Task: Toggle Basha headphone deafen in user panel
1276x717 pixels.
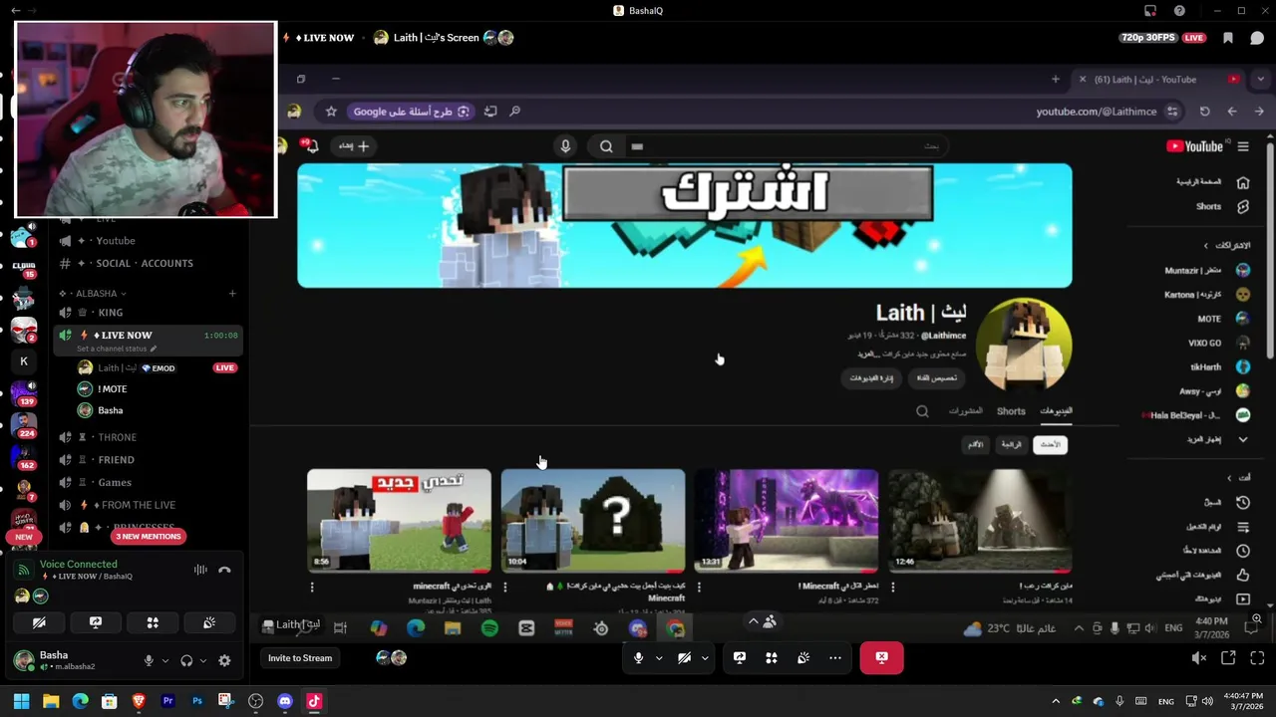Action: [x=186, y=660]
